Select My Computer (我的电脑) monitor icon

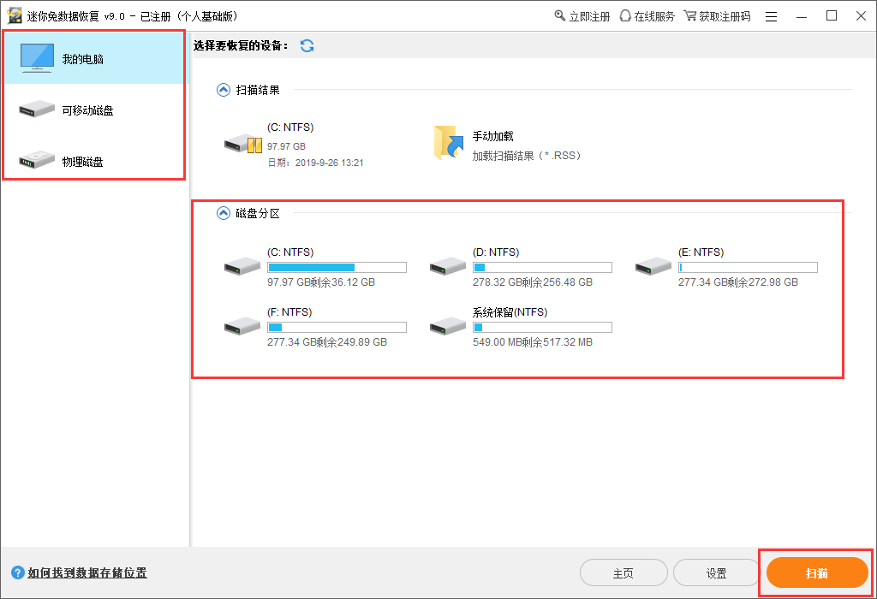pyautogui.click(x=37, y=58)
